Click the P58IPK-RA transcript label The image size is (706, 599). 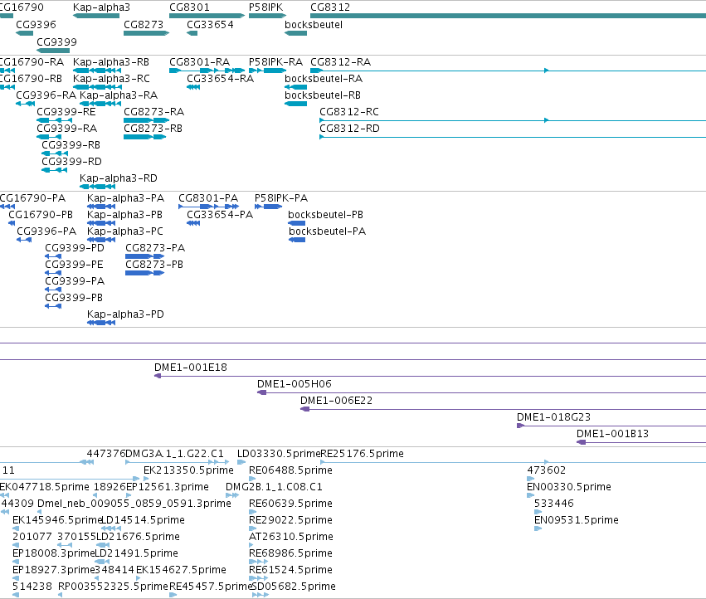click(275, 61)
